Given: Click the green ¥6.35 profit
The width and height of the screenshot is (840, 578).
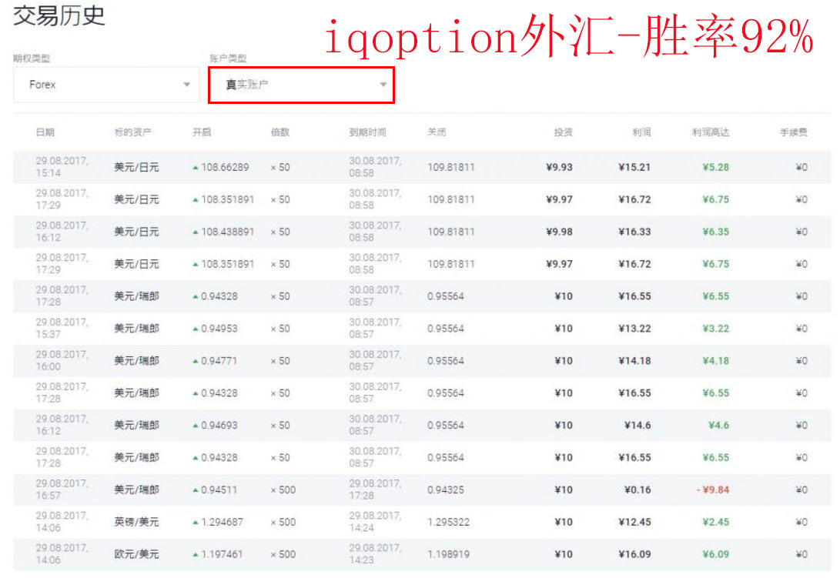Looking at the screenshot, I should 716,232.
